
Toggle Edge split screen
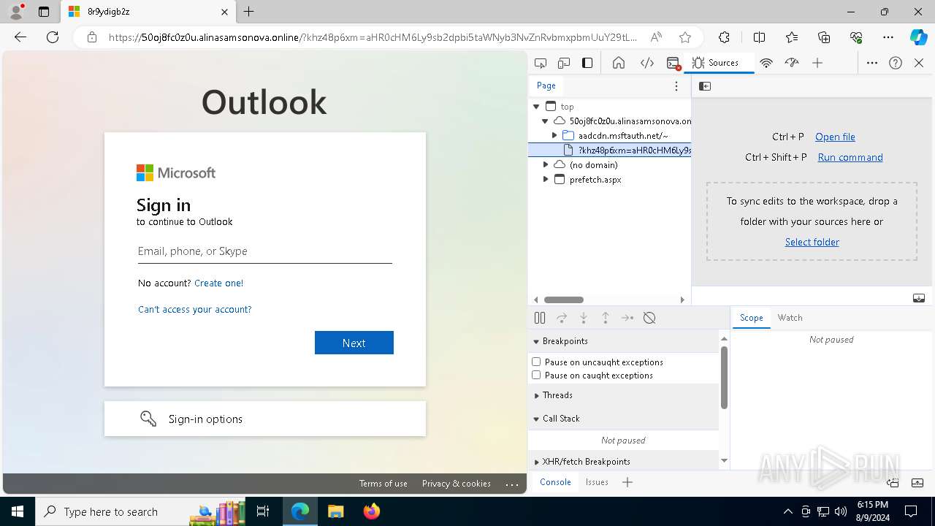click(x=759, y=37)
